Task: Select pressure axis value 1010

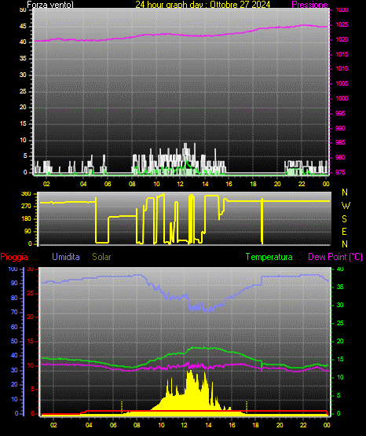Action: (342, 68)
